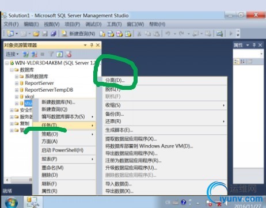Click the Activity Monitor icon in Object Explorer toolbar

click(x=69, y=54)
